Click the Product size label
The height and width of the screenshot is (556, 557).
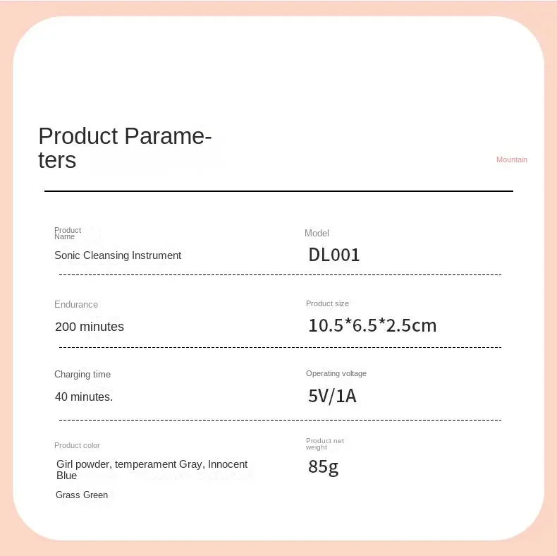coord(327,303)
